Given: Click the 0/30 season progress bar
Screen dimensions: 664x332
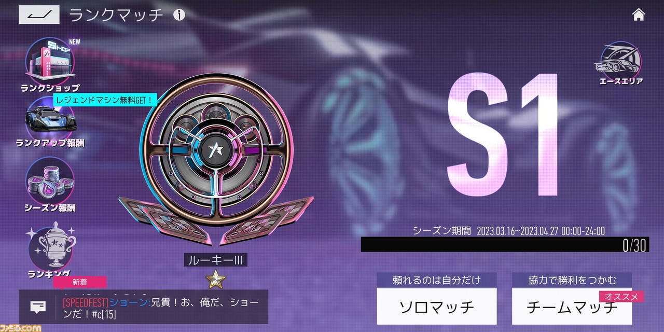Looking at the screenshot, I should (505, 244).
